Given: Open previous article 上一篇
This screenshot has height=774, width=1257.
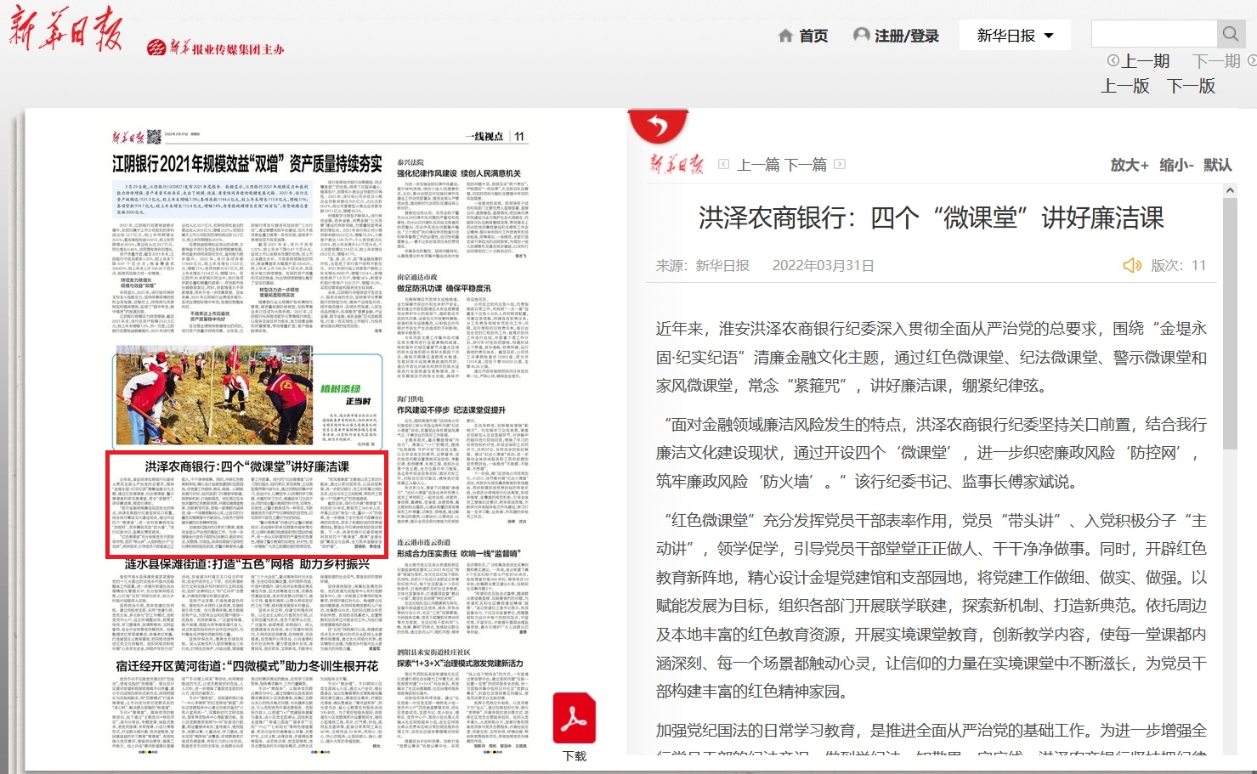Looking at the screenshot, I should pos(759,165).
